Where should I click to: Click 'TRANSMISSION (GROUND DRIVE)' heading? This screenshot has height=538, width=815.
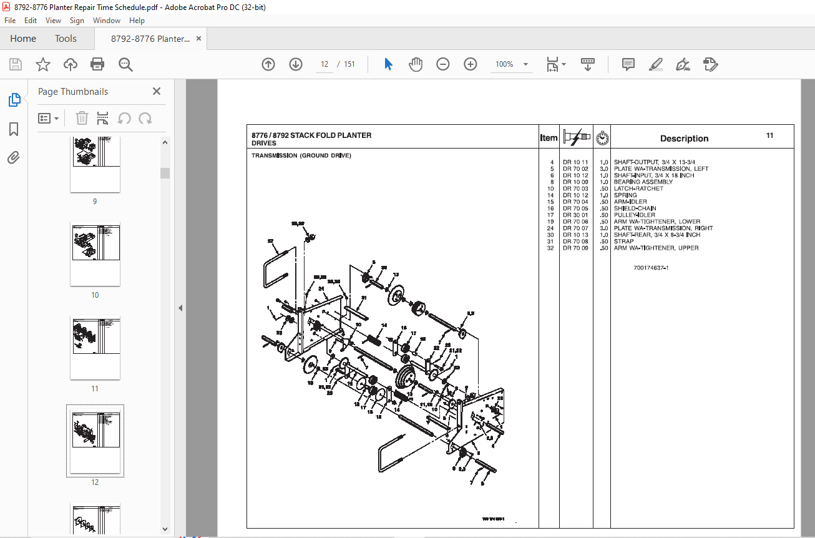(301, 155)
